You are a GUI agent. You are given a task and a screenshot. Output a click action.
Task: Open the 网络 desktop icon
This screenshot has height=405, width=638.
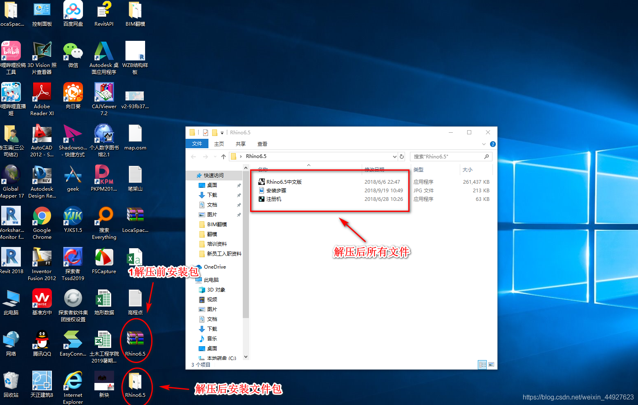click(11, 343)
